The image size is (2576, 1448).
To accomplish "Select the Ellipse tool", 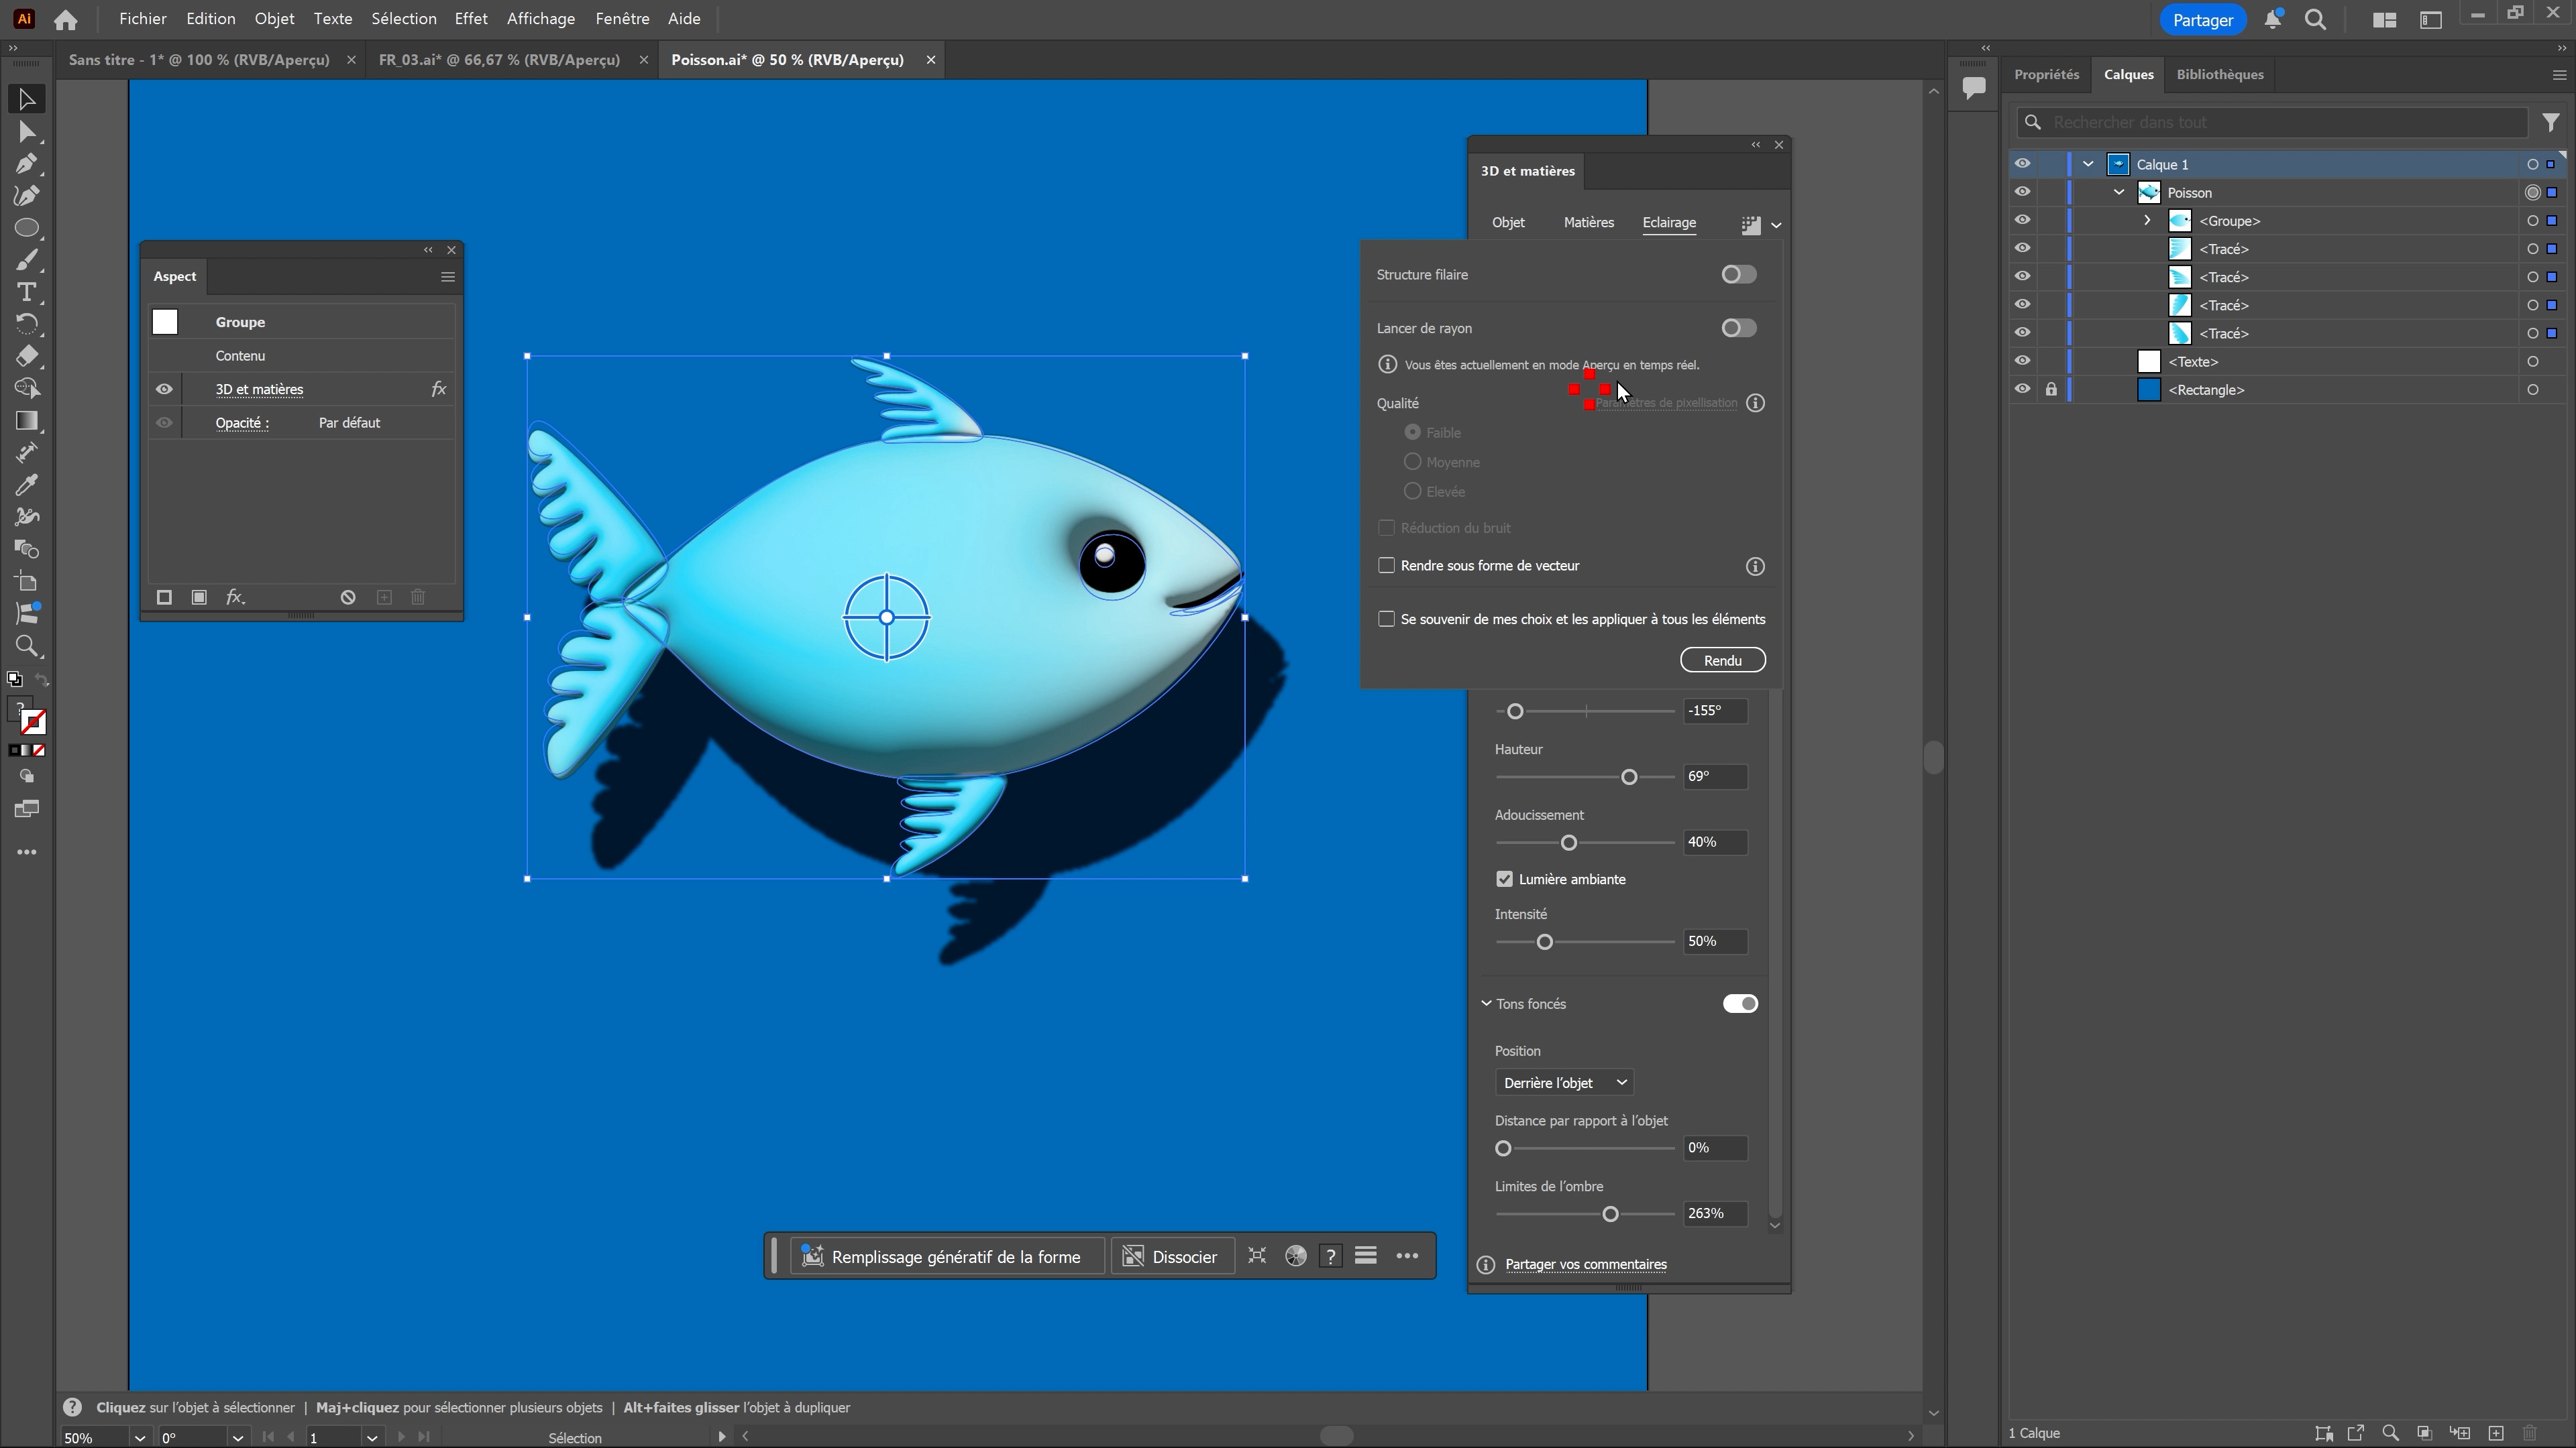I will [x=27, y=228].
